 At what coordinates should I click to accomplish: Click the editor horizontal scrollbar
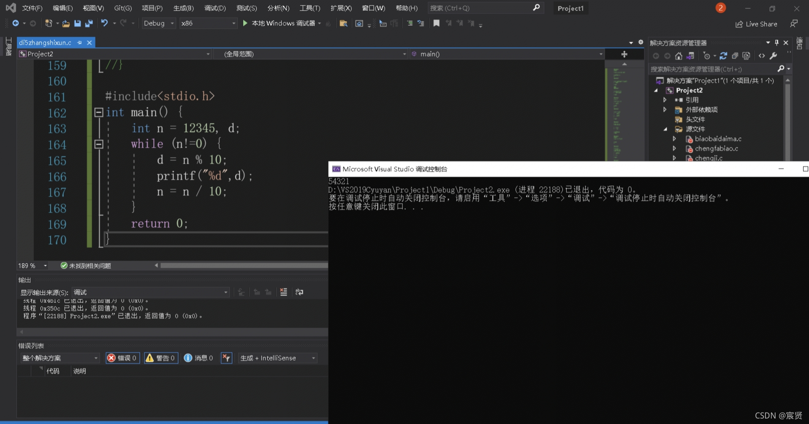coord(244,266)
